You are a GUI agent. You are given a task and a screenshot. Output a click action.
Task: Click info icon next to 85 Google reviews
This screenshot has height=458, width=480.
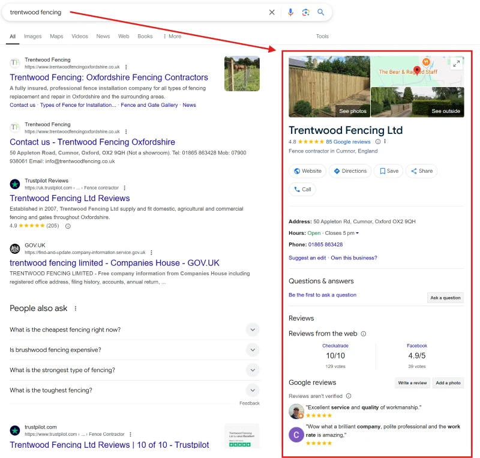click(378, 142)
